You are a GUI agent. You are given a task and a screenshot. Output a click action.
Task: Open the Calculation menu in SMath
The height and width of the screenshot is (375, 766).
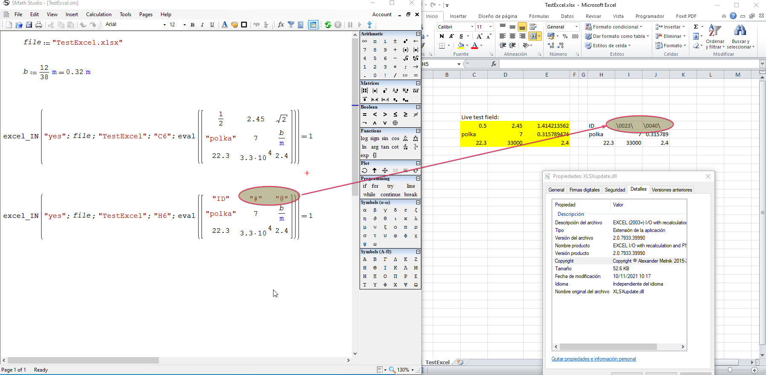click(x=98, y=14)
